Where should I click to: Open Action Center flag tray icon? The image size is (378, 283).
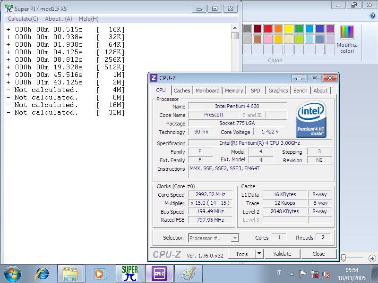coord(303,274)
